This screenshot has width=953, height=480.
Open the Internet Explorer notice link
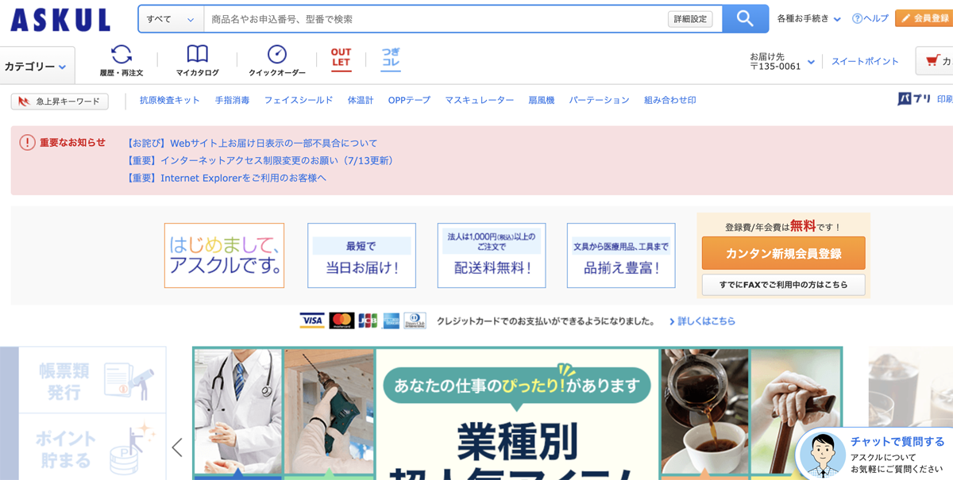tap(226, 179)
